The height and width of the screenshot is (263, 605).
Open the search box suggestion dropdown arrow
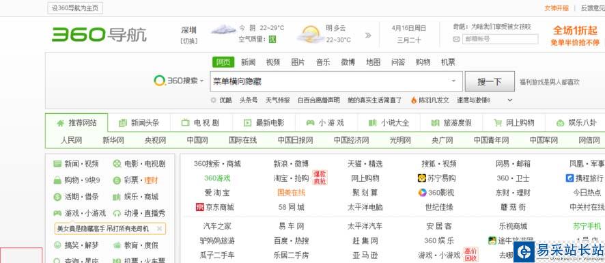click(x=453, y=81)
